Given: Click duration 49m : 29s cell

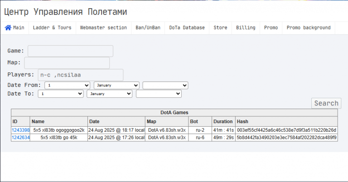Looking at the screenshot, I should pyautogui.click(x=223, y=138).
